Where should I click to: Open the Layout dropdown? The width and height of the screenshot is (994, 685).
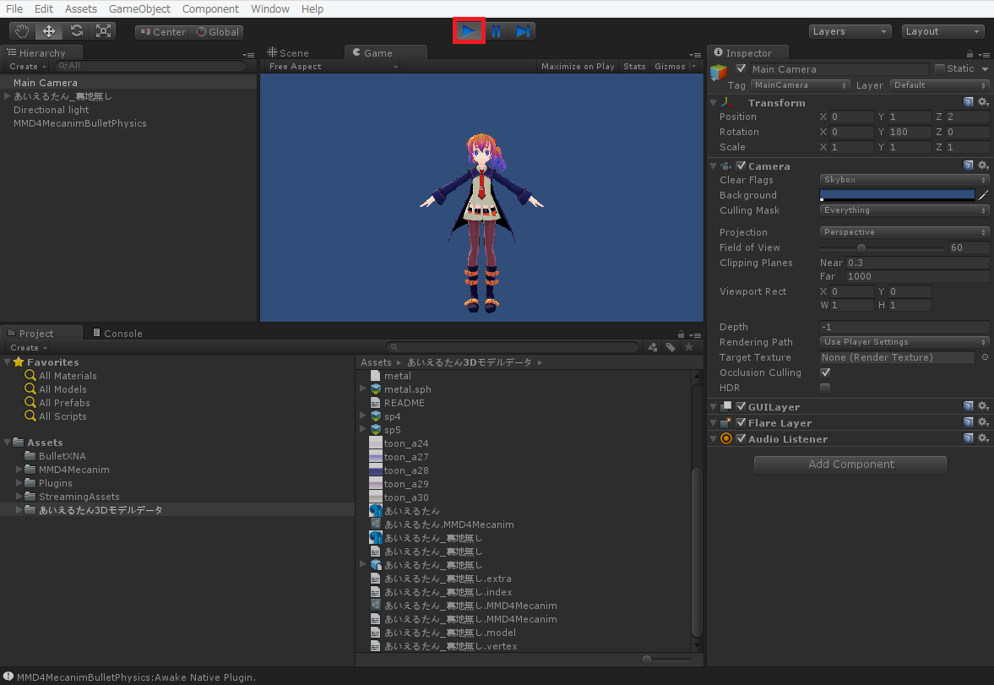(x=942, y=31)
